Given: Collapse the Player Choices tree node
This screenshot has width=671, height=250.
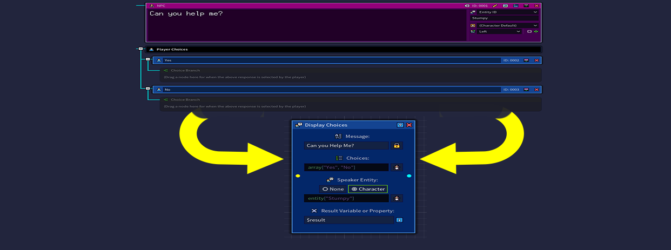Looking at the screenshot, I should click(140, 49).
